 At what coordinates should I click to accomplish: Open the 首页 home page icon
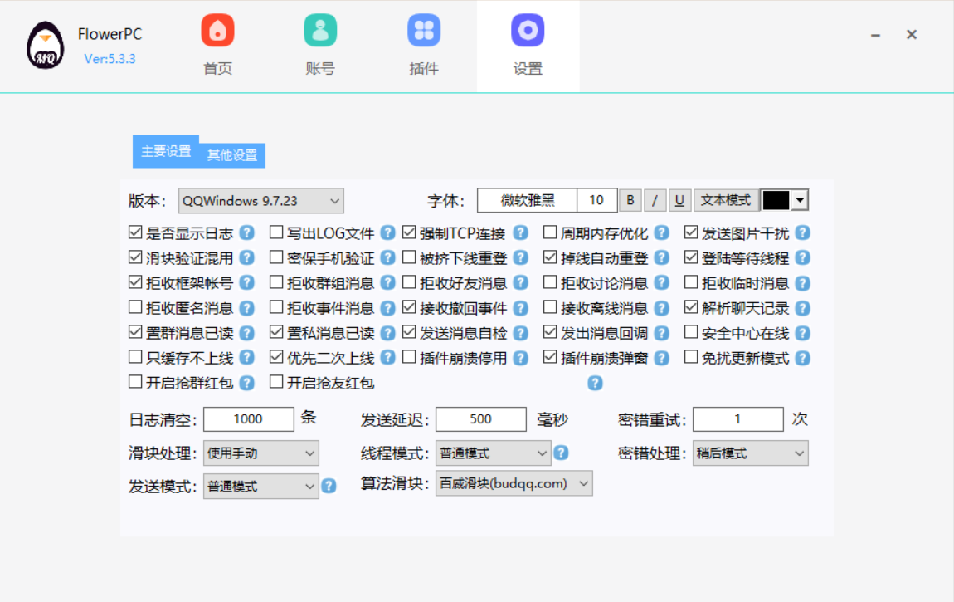tap(217, 30)
